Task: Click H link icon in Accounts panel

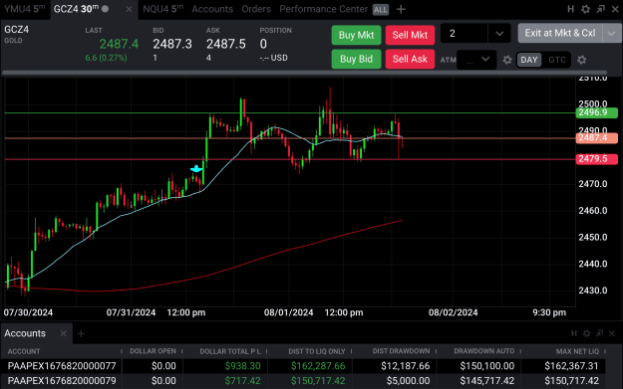Action: [x=574, y=333]
